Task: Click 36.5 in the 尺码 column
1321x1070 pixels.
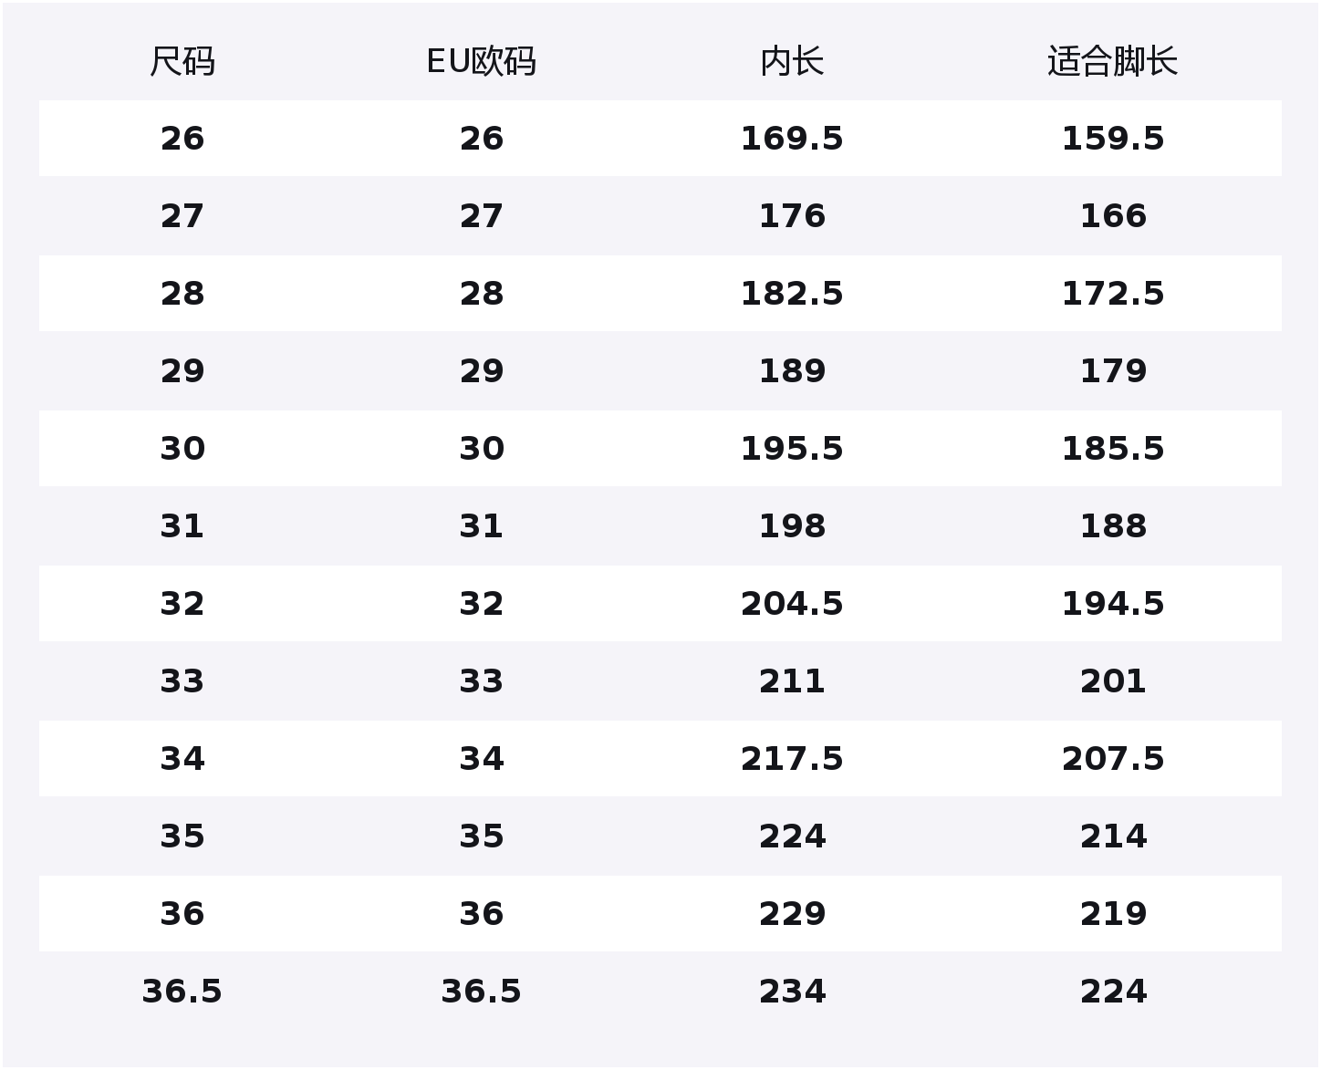Action: tap(182, 992)
